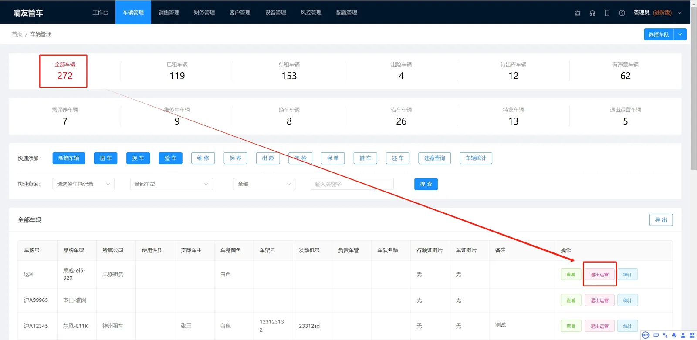The image size is (697, 340).
Task: Click the 借车 quick add button
Action: (365, 158)
